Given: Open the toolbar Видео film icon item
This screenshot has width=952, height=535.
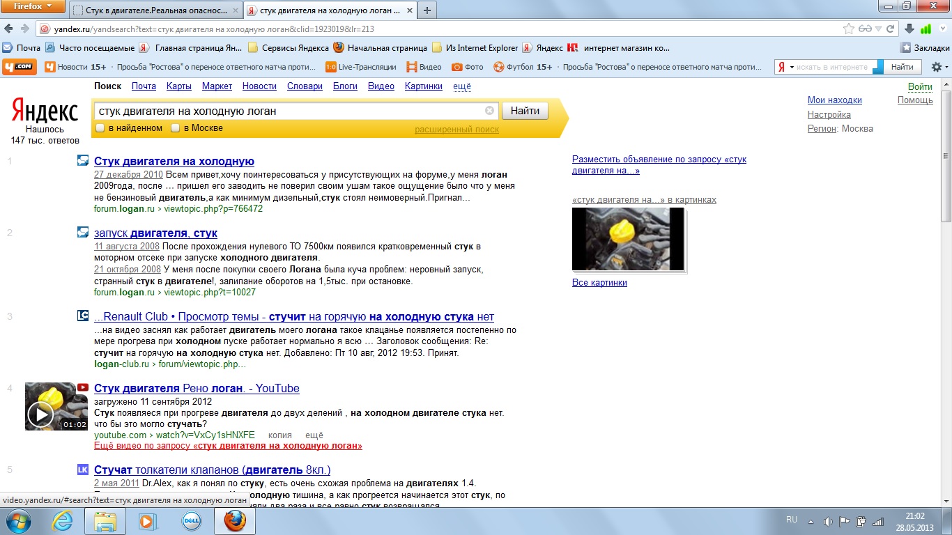Looking at the screenshot, I should pyautogui.click(x=424, y=67).
